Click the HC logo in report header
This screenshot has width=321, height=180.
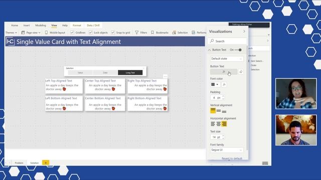pos(10,41)
